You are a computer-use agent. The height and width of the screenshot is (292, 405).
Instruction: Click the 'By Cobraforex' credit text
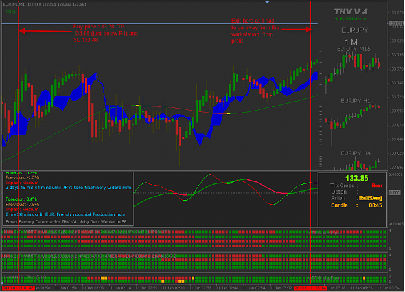[351, 19]
